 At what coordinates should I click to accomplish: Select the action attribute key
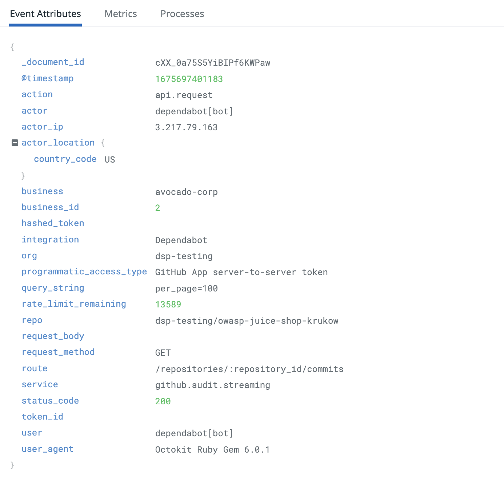pyautogui.click(x=37, y=94)
